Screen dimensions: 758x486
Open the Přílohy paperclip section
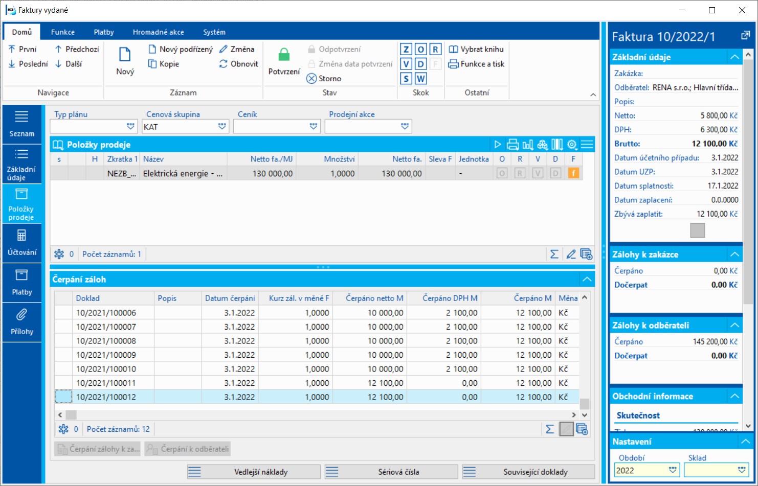(22, 322)
